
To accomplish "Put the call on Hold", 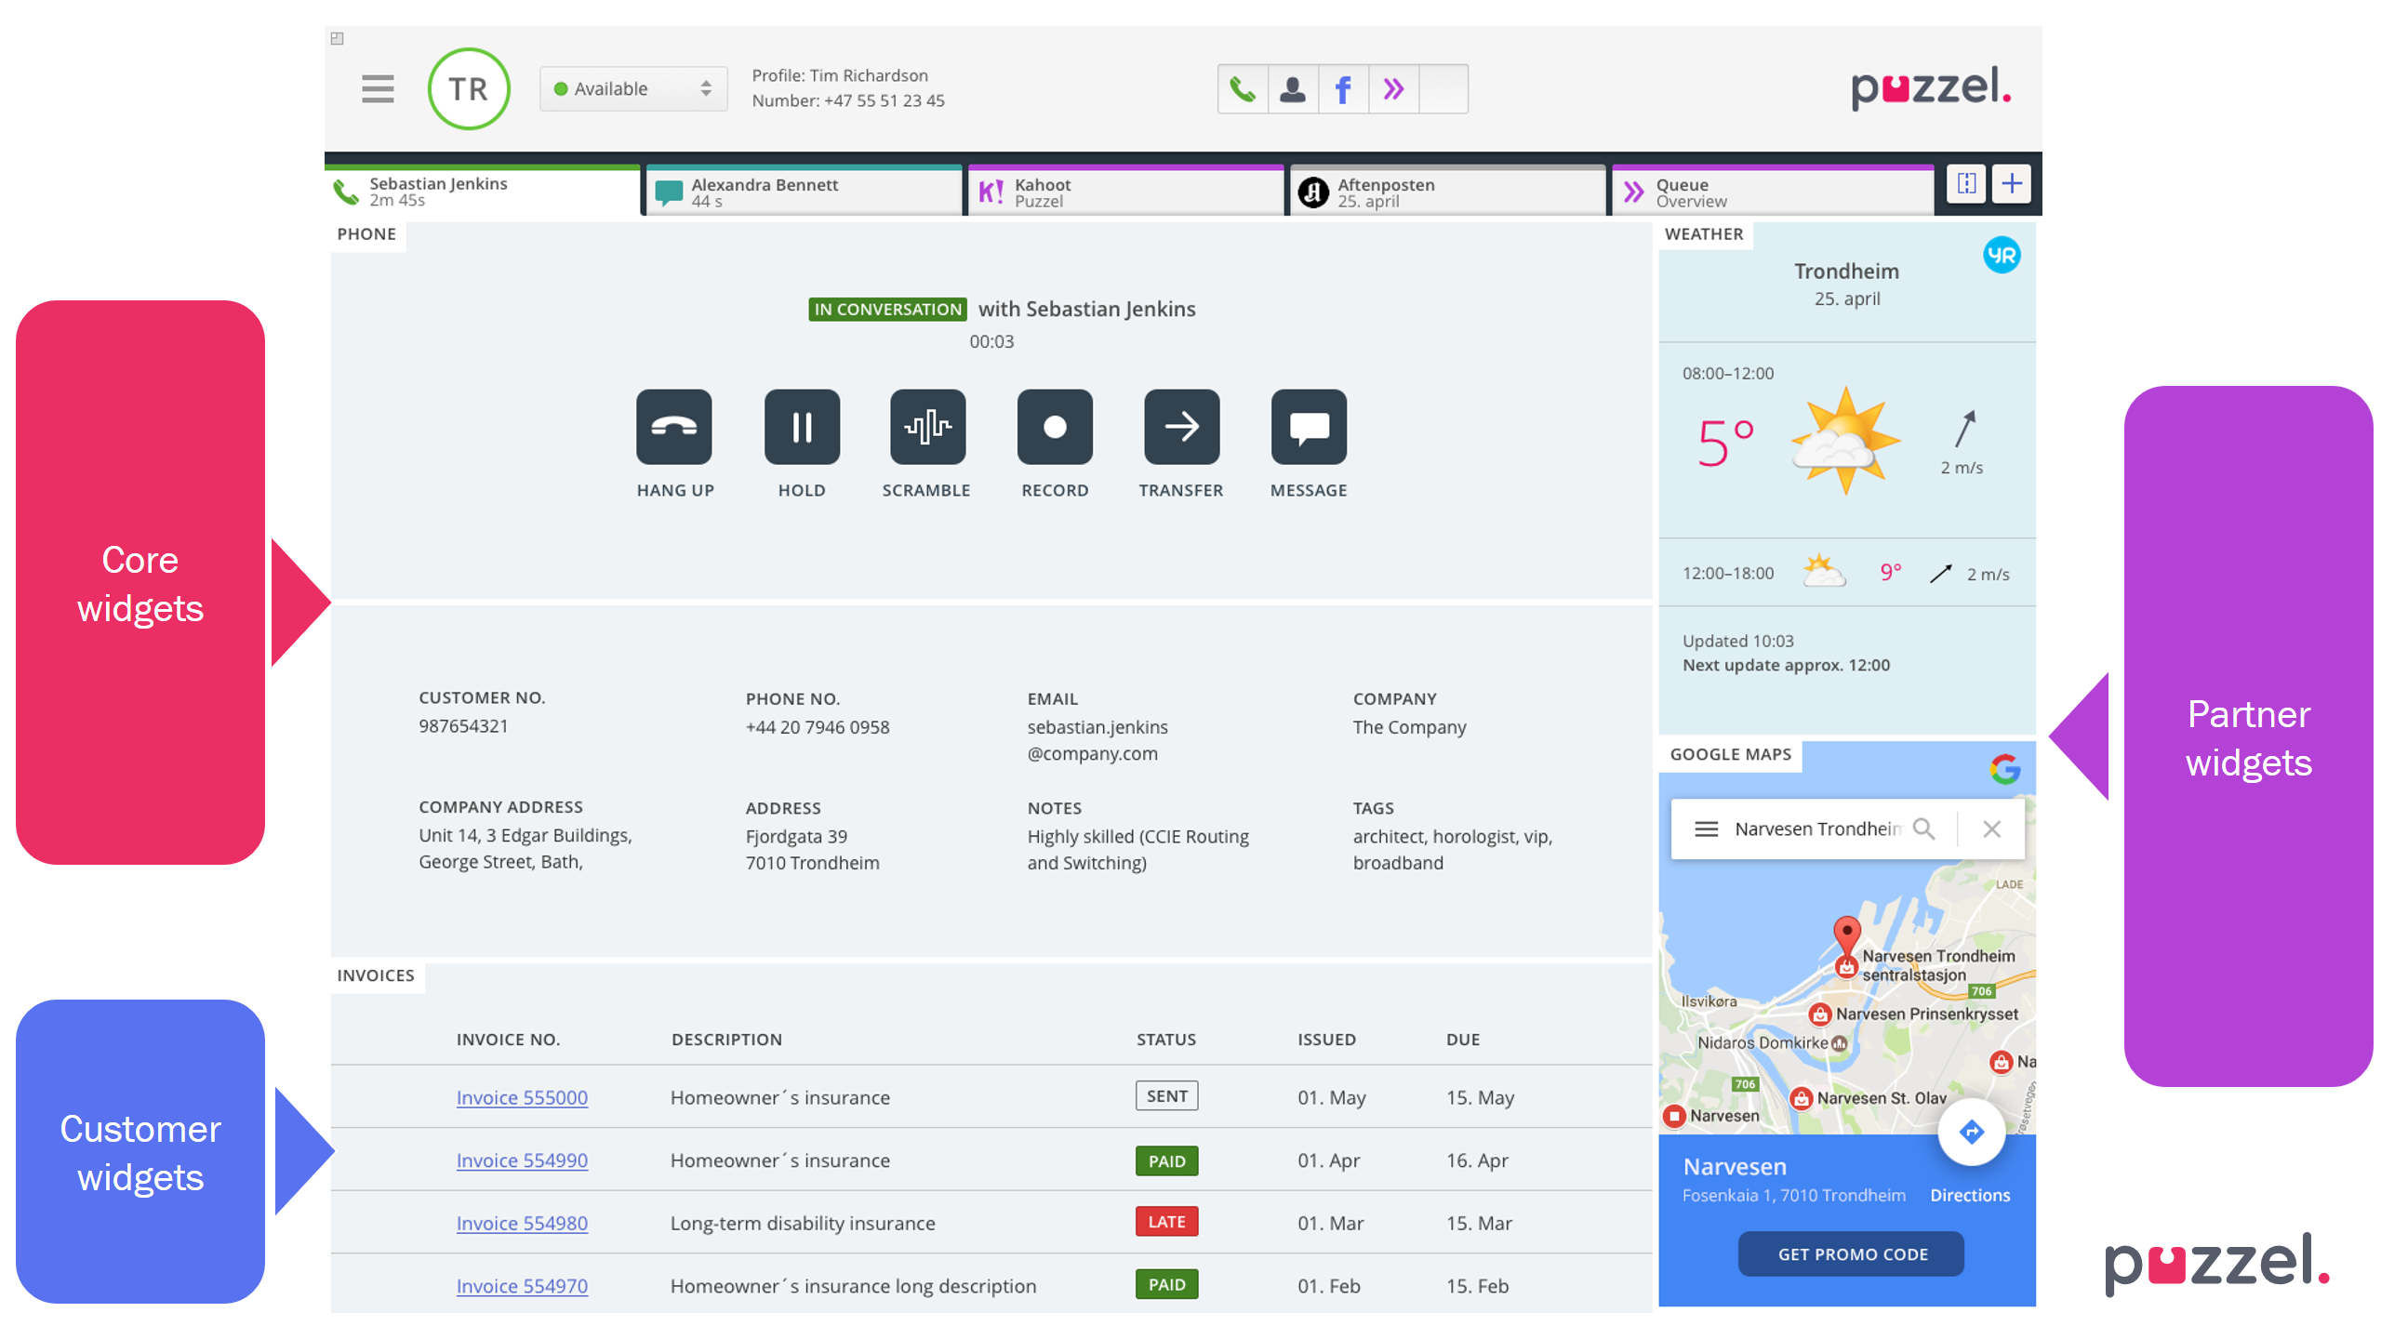I will 801,427.
